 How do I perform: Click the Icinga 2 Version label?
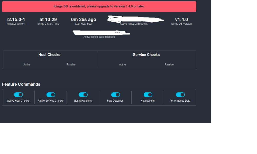tap(16, 24)
